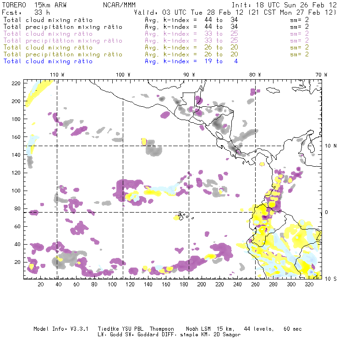Click the lowest olive "sm= 2" value
The height and width of the screenshot is (339, 339).
[299, 54]
